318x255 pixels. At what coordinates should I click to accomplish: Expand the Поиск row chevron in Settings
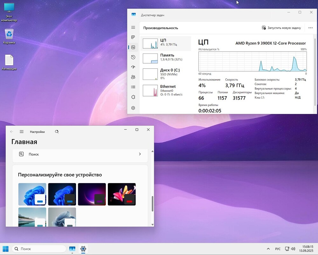[140, 154]
